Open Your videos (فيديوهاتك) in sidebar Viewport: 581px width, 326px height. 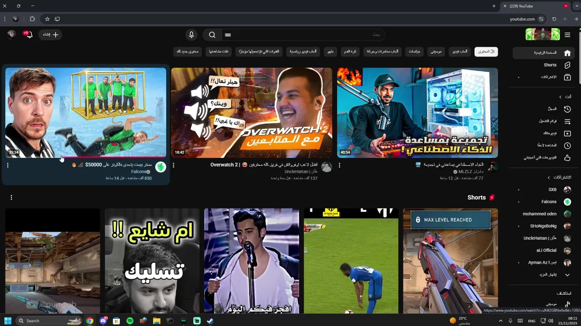(x=543, y=134)
